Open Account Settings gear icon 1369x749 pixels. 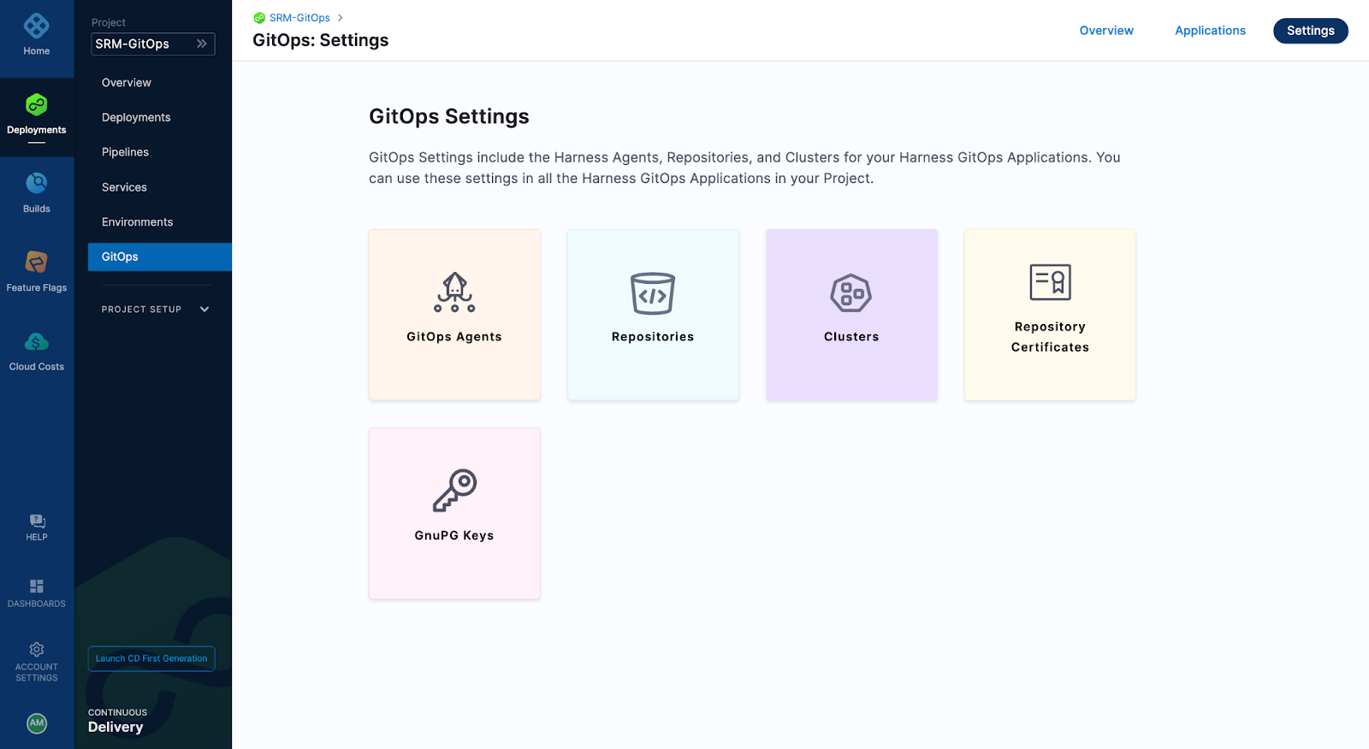coord(37,650)
